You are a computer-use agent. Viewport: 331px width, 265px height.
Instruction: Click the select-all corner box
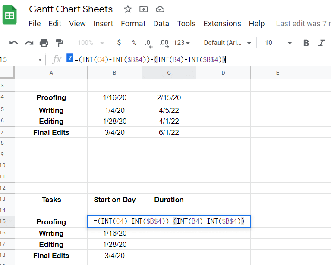tap(7, 73)
